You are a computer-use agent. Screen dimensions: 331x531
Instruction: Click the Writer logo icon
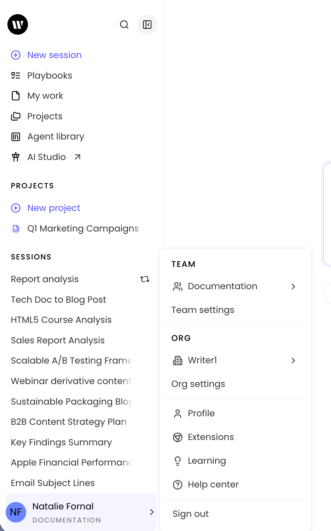point(18,24)
